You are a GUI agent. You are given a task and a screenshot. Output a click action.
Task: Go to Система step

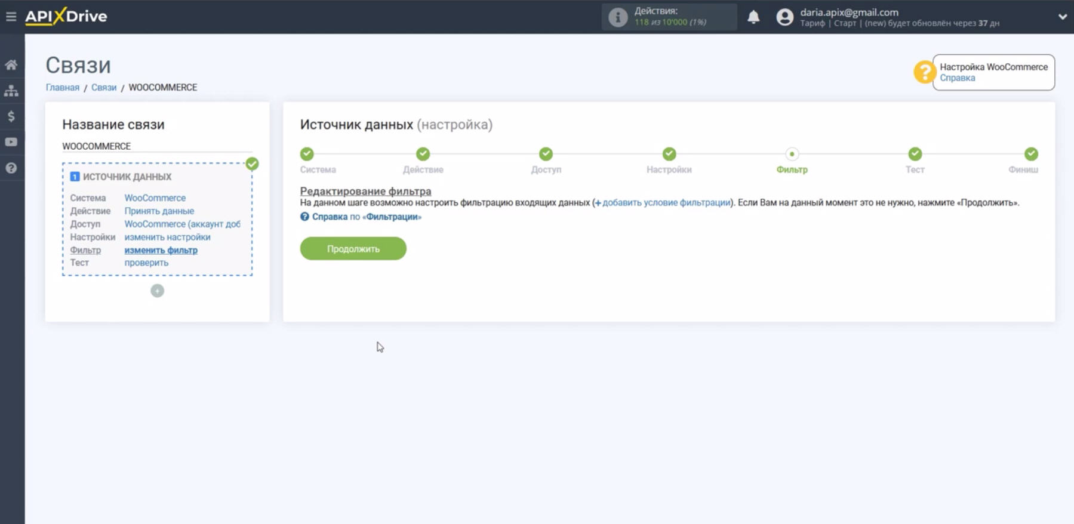pyautogui.click(x=307, y=154)
